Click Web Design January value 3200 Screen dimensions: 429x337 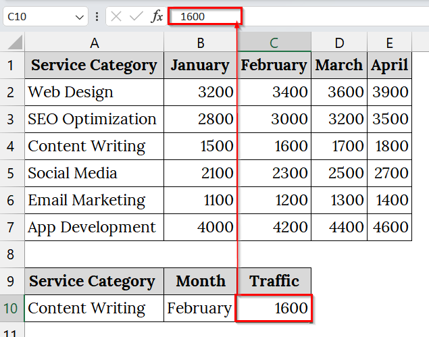click(200, 92)
